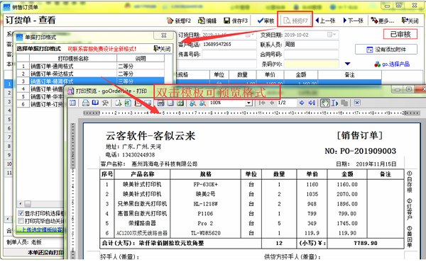Click the 已审核 status stamp
Screen dimensions: 426x262
[x=400, y=35]
